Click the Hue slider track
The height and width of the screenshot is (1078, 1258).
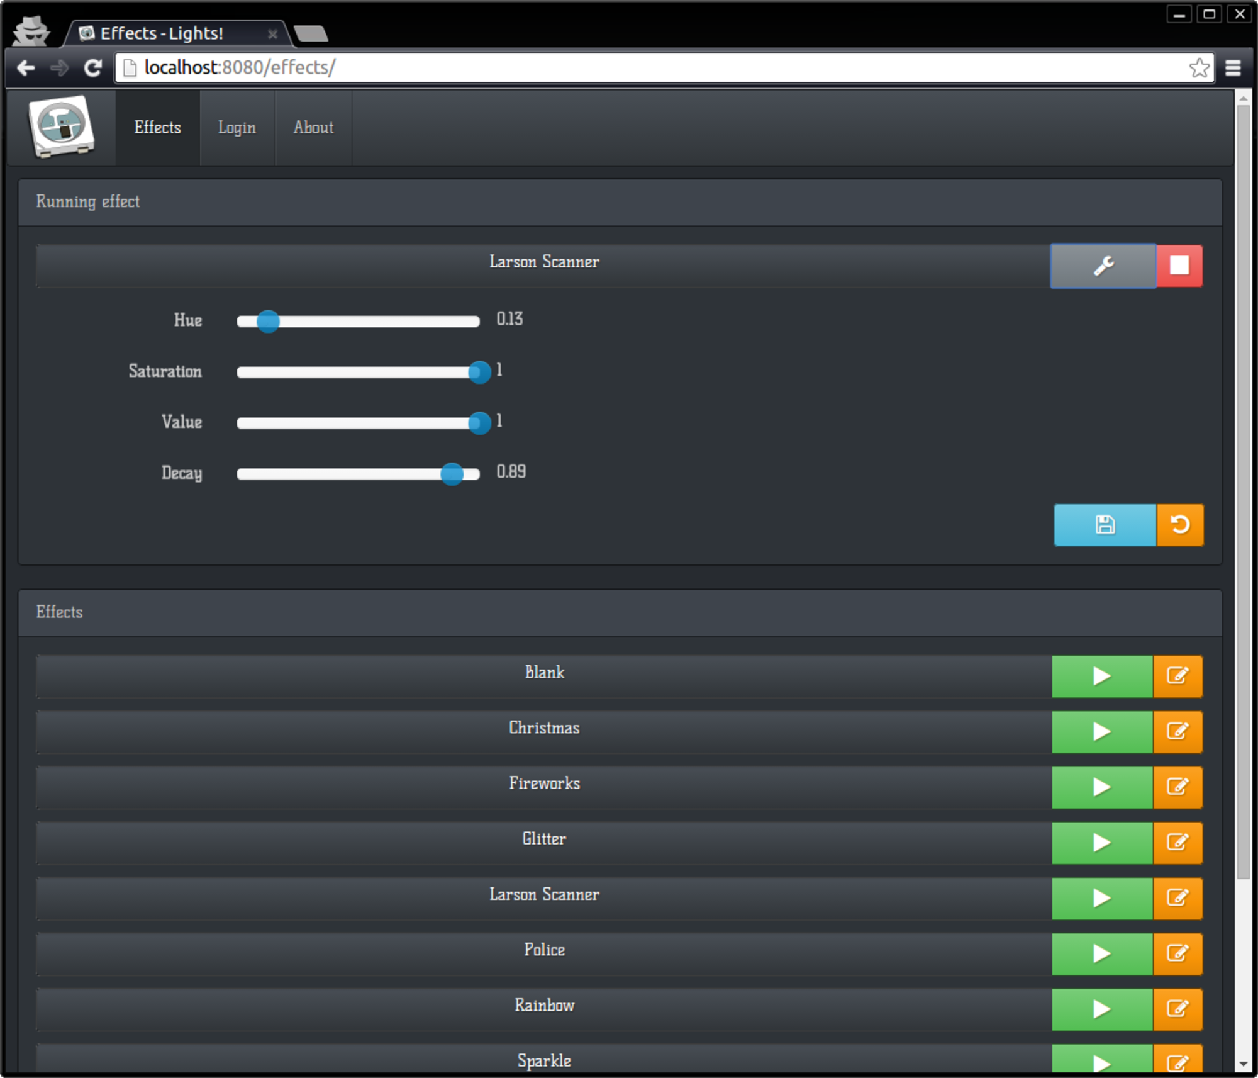pos(358,322)
